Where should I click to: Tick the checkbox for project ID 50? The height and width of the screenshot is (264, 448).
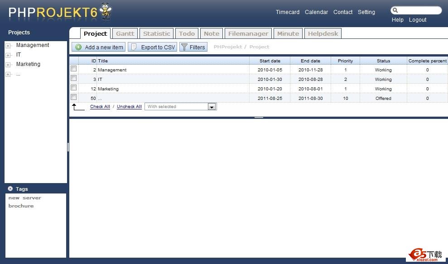click(x=74, y=97)
